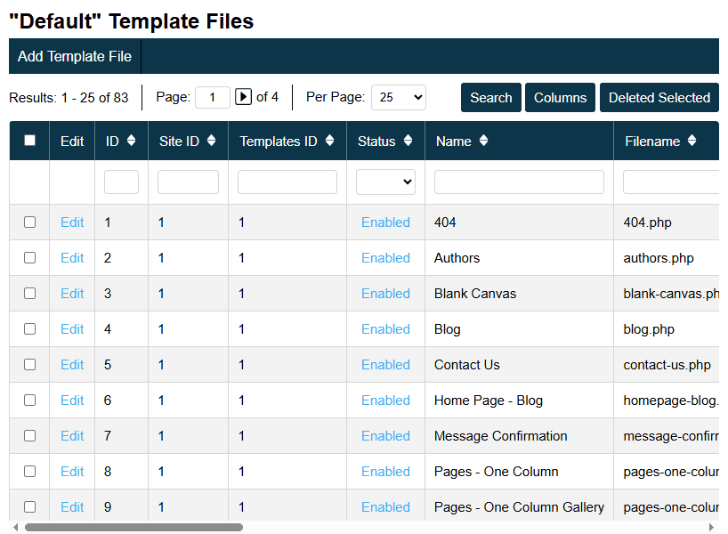Edit the Blank Canvas template file
Screen dimensions: 728x534
72,294
